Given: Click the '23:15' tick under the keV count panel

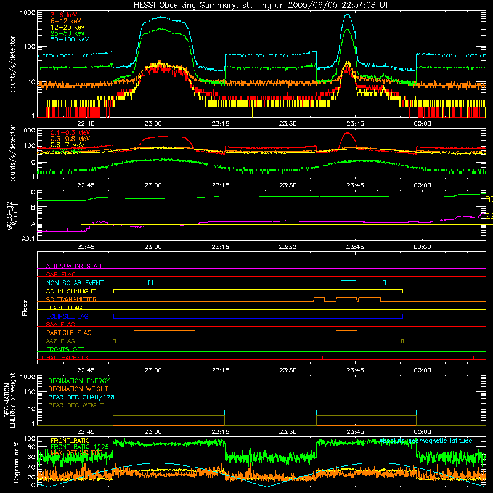Looking at the screenshot, I should coord(221,124).
